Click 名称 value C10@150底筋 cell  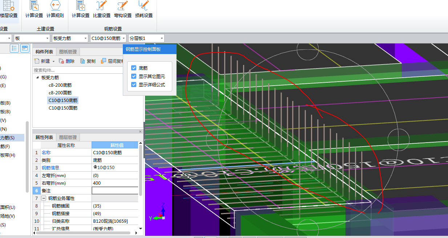pos(115,153)
